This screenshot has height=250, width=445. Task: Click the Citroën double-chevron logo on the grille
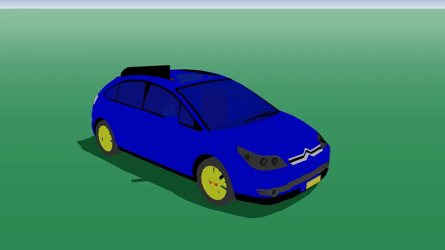tap(305, 155)
